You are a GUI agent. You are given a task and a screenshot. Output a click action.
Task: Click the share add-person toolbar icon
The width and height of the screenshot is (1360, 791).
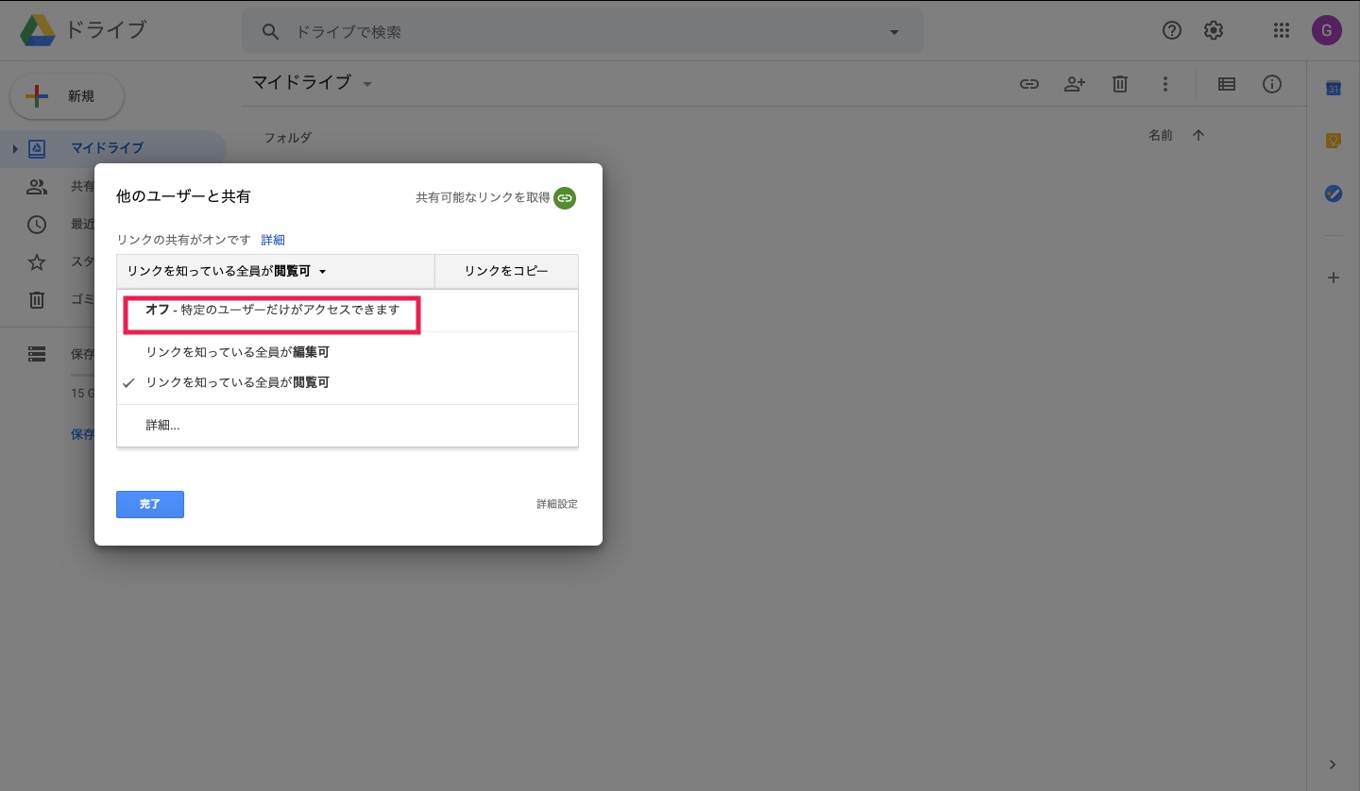tap(1075, 84)
